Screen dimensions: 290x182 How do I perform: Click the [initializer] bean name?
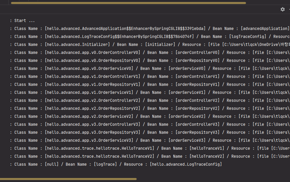(160, 45)
